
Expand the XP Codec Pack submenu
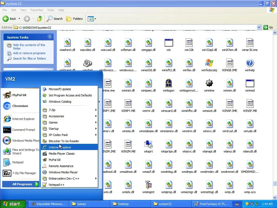click(x=70, y=135)
